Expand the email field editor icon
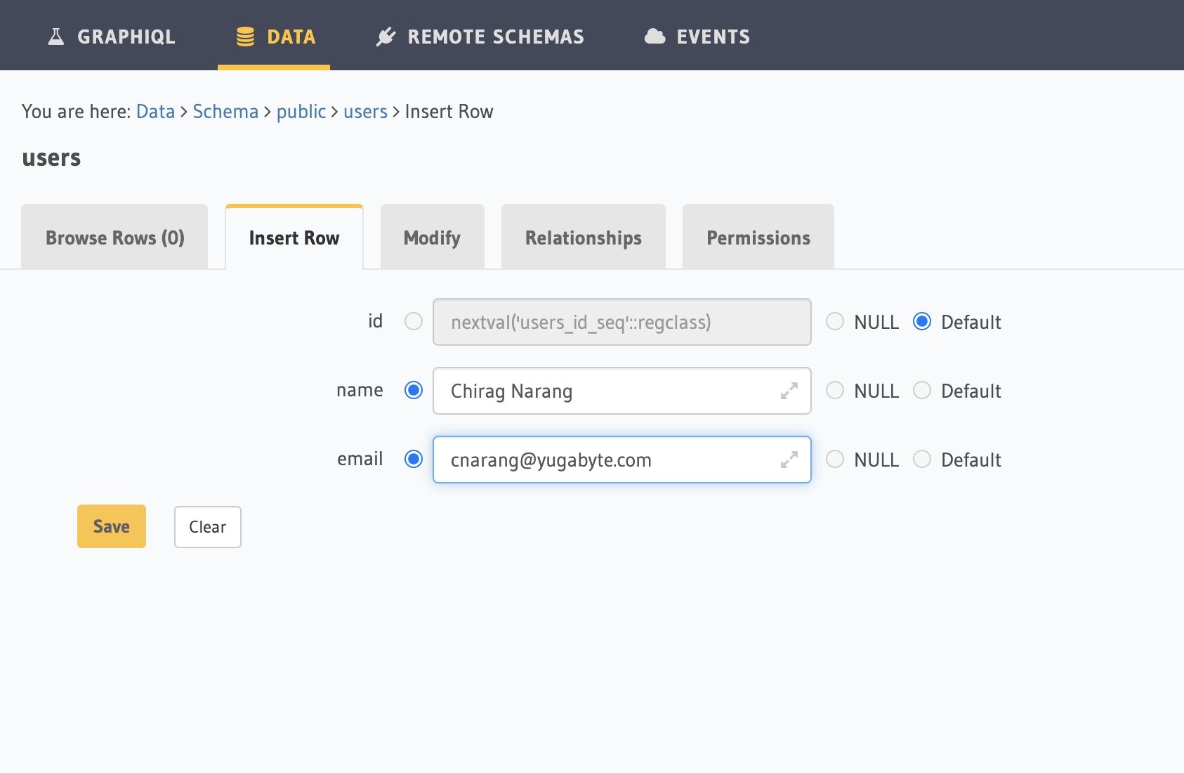Screen dimensions: 1184x773 point(789,460)
